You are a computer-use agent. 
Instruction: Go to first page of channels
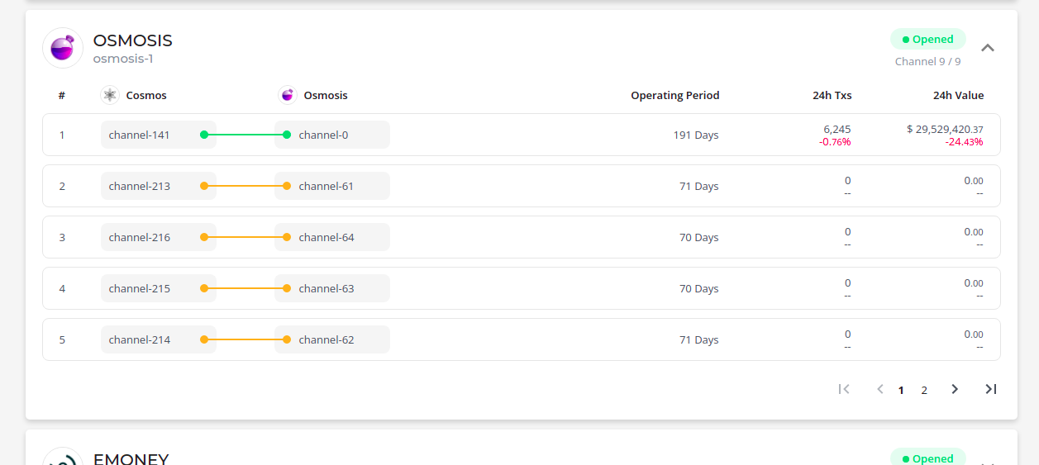[844, 389]
